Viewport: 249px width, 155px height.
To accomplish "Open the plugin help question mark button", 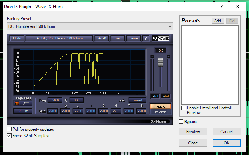I will [x=146, y=38].
